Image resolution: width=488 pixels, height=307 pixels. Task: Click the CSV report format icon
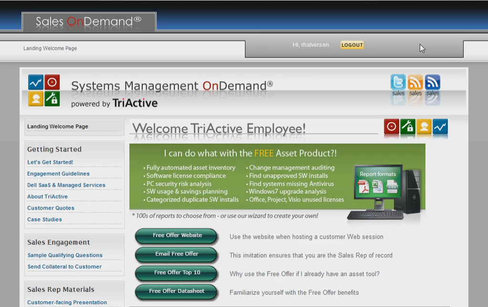392,187
